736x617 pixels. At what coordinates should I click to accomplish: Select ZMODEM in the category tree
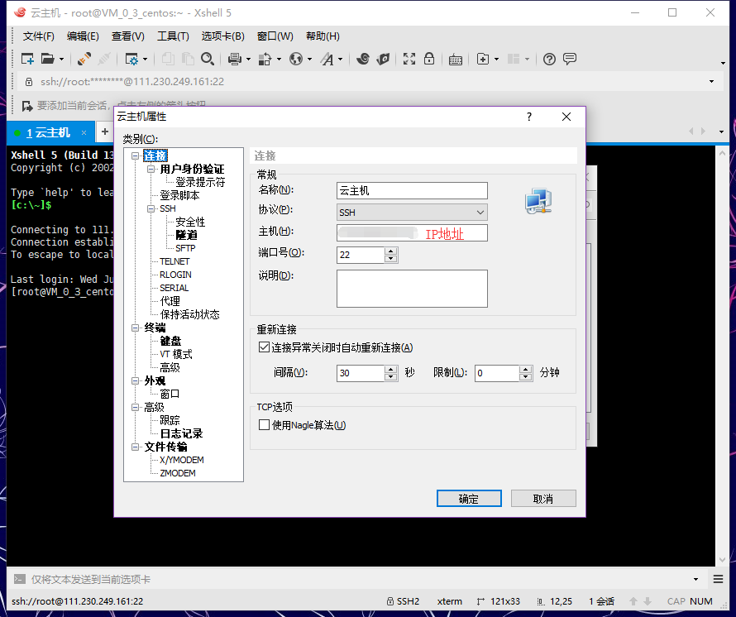tap(178, 473)
